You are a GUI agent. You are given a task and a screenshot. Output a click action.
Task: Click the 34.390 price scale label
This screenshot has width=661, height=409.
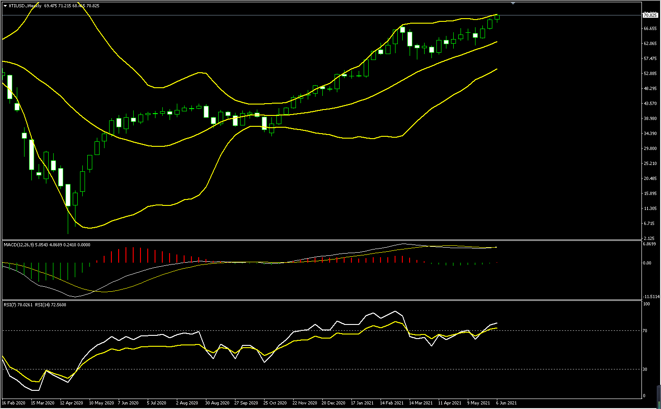tap(650, 134)
